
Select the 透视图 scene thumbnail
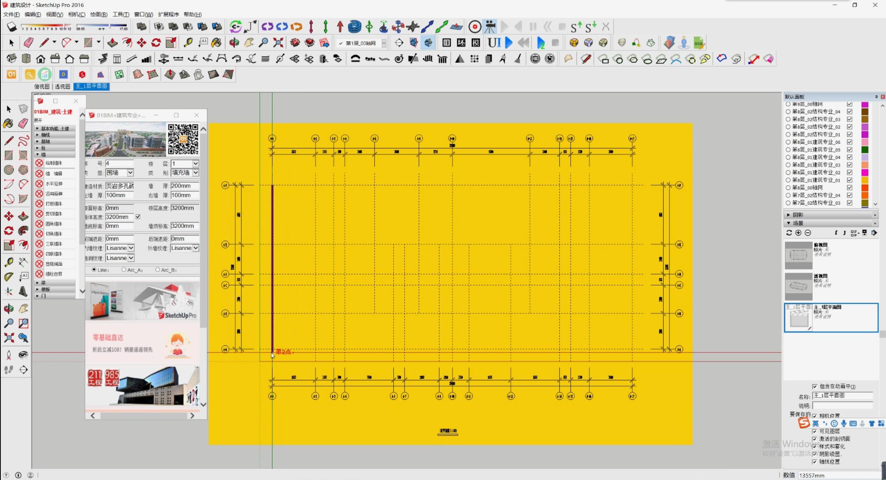pyautogui.click(x=798, y=287)
